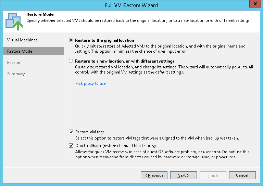This screenshot has height=186, width=263.
Task: Open the Pick proxy to use link
Action: 90,83
